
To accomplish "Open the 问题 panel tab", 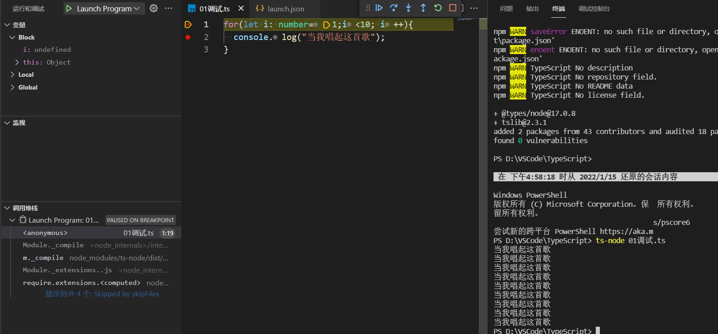I will [506, 9].
